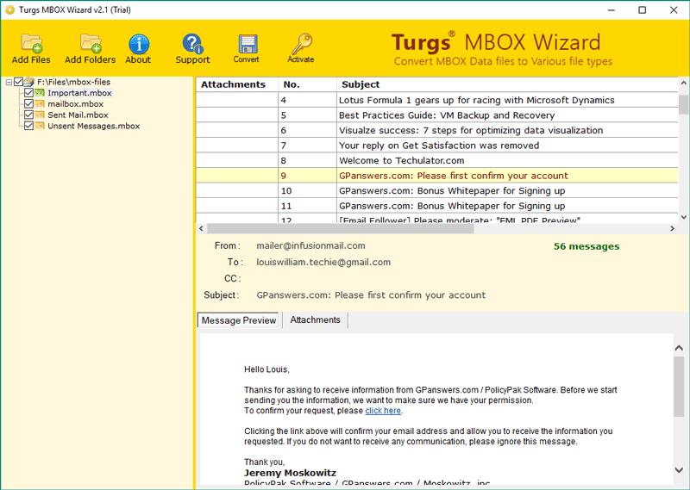Uncheck the F:\Files\mbox-files root checkbox
This screenshot has width=690, height=490.
coord(18,82)
